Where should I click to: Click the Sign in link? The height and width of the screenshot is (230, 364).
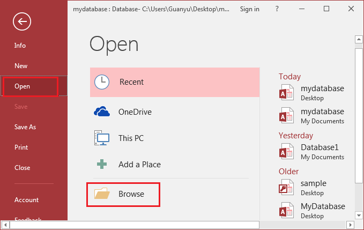tap(250, 9)
